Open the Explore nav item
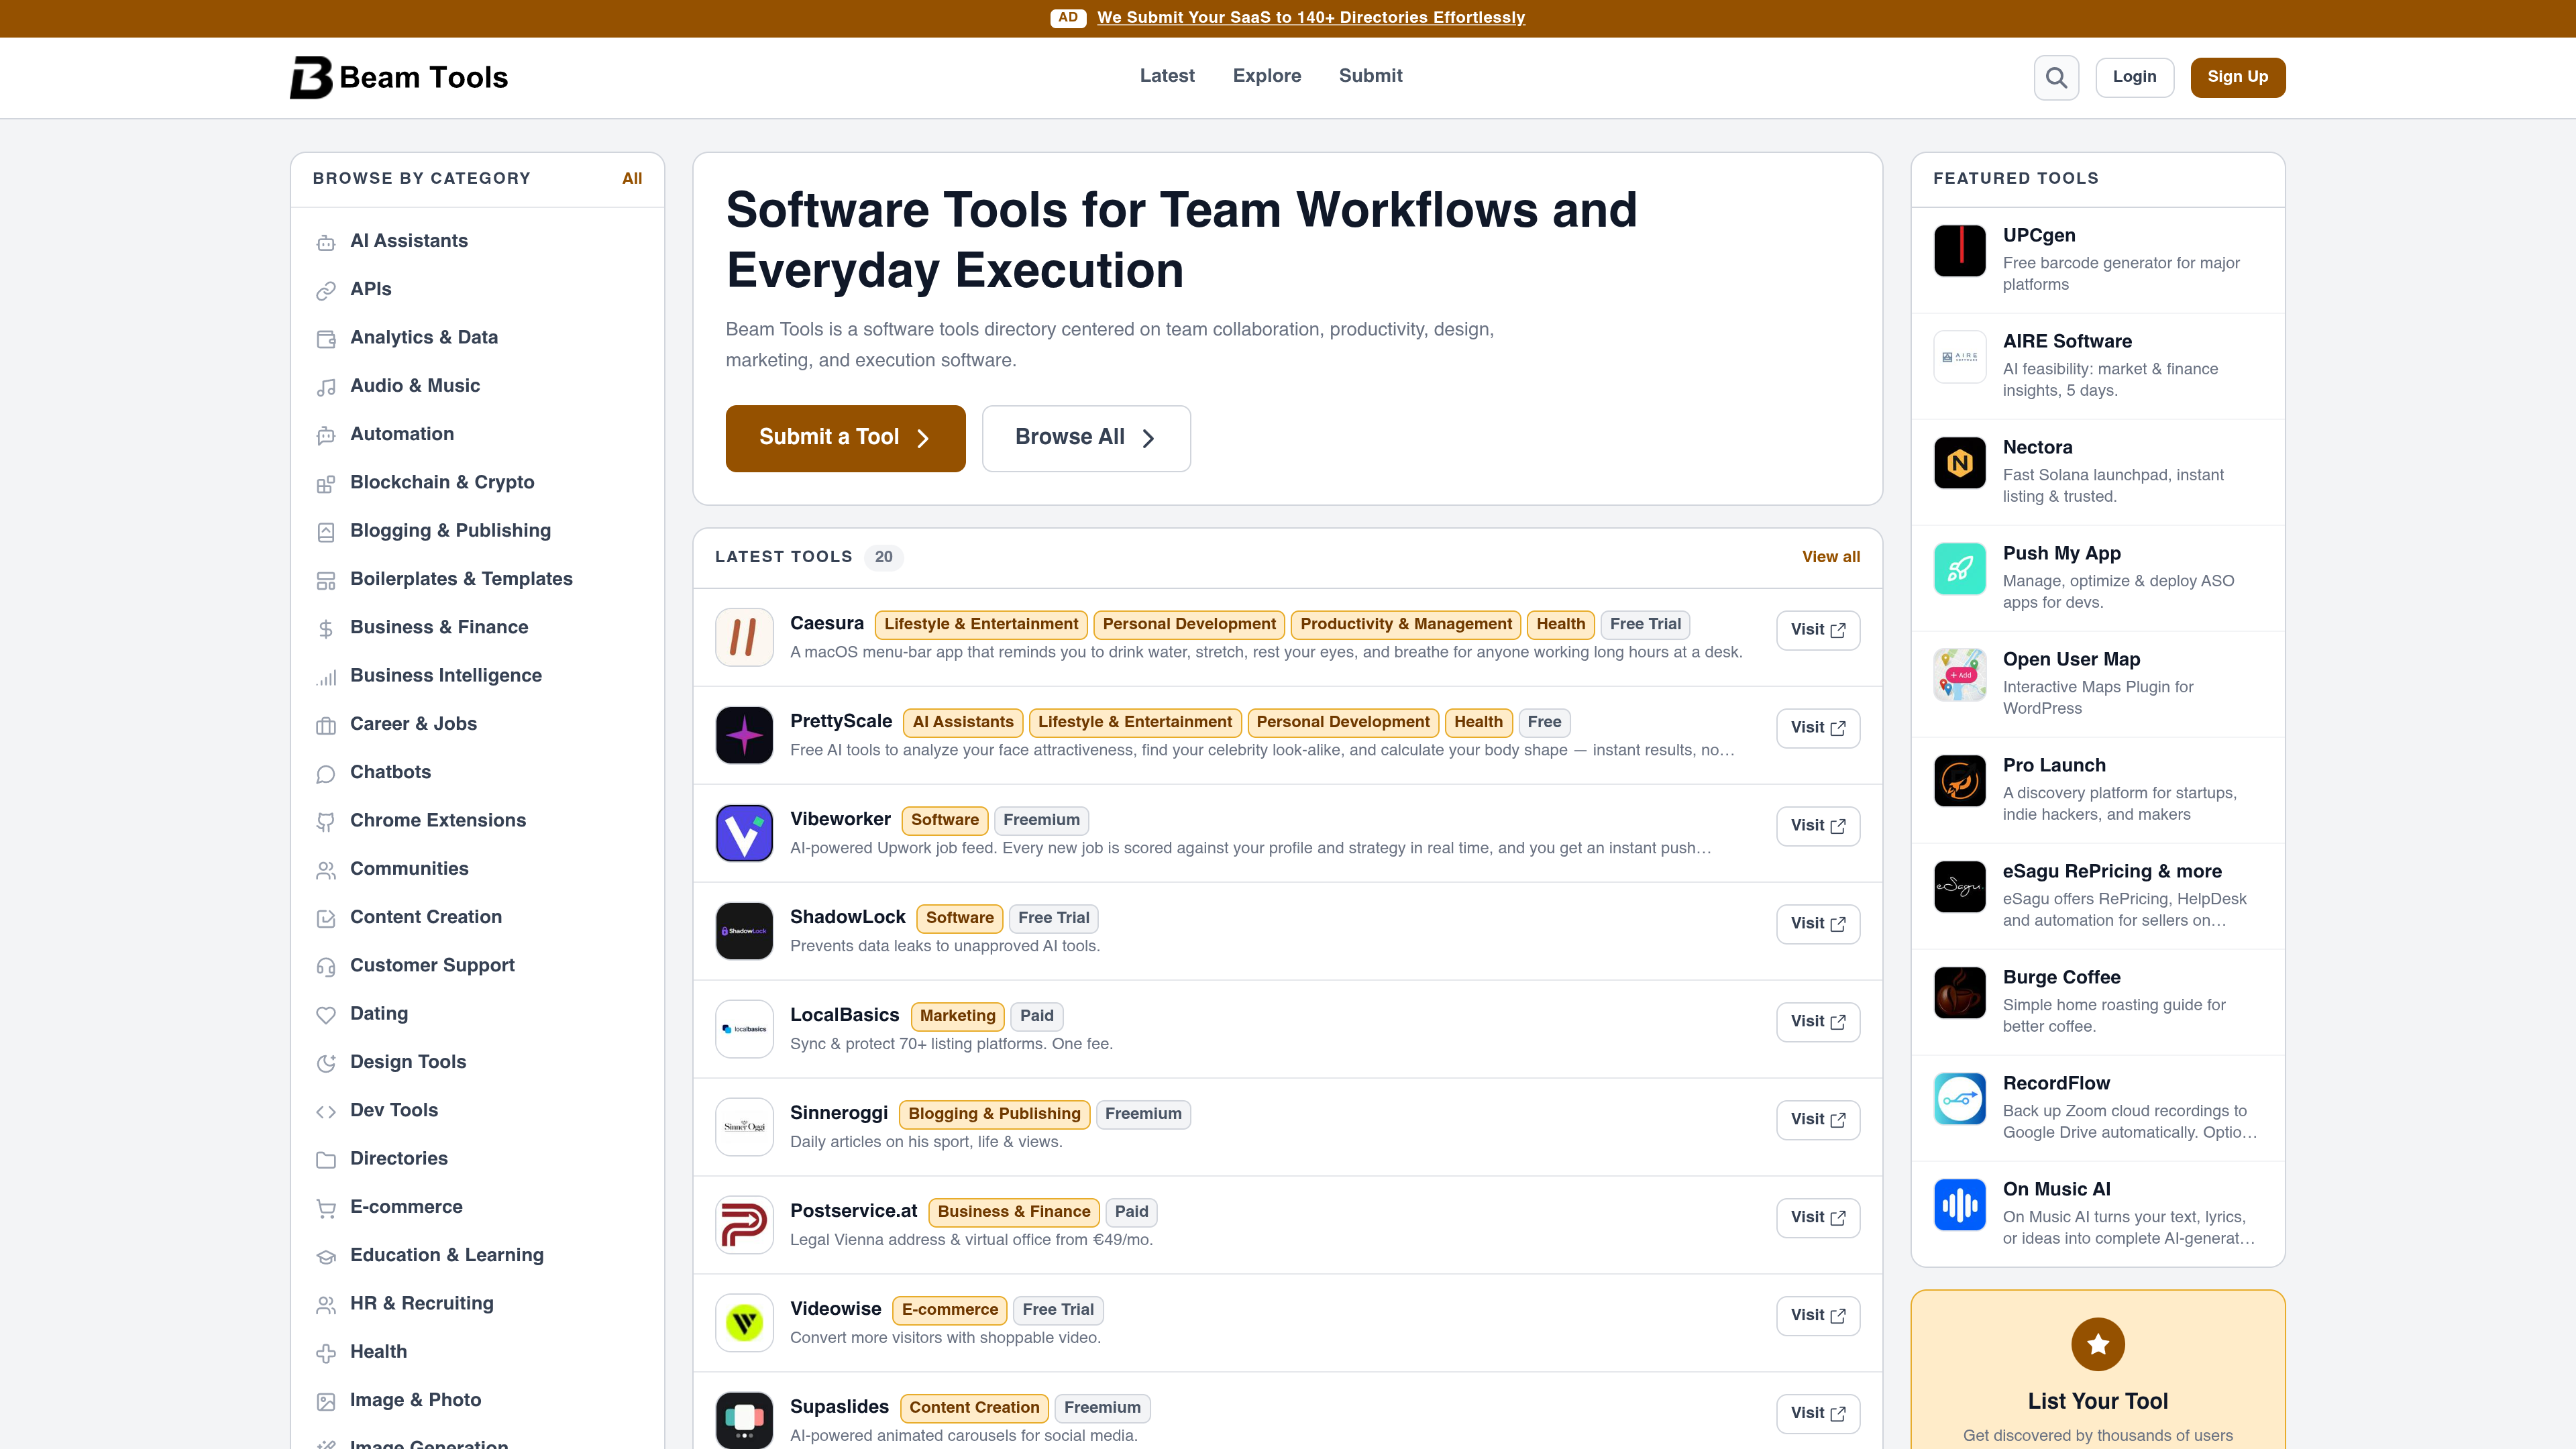Image resolution: width=2576 pixels, height=1449 pixels. click(1267, 76)
